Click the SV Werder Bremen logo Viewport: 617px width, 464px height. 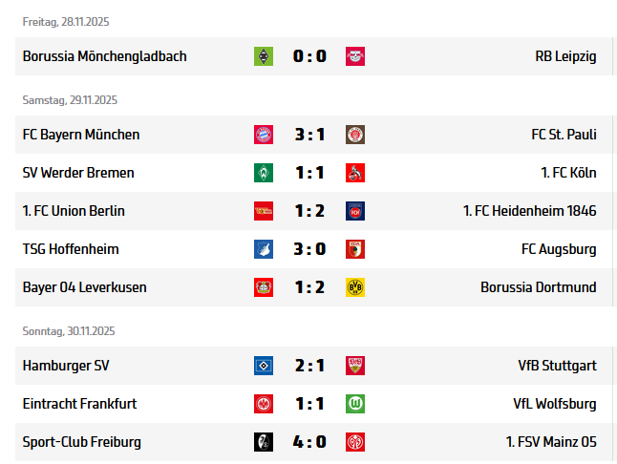[264, 173]
